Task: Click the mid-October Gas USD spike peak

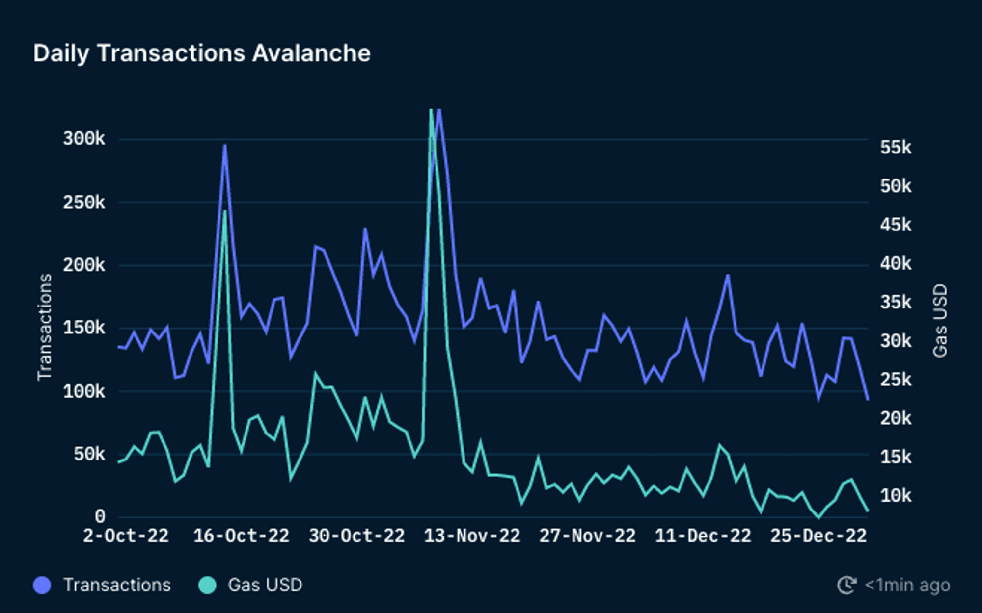Action: point(225,211)
